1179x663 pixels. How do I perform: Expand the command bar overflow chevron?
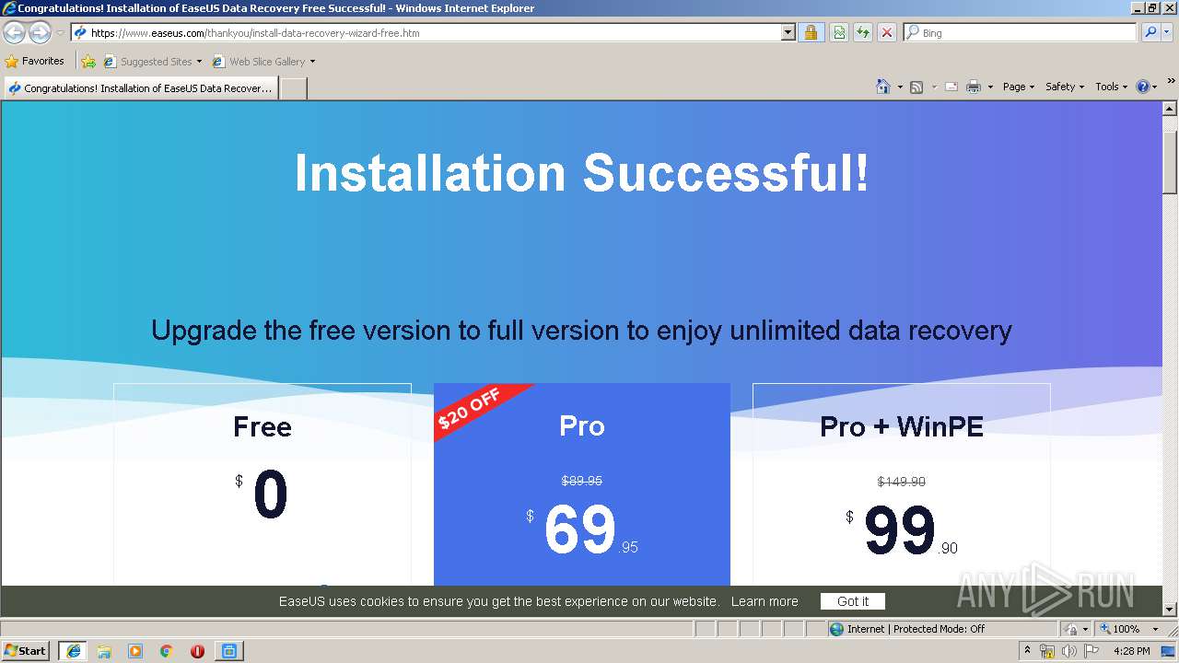[1171, 81]
